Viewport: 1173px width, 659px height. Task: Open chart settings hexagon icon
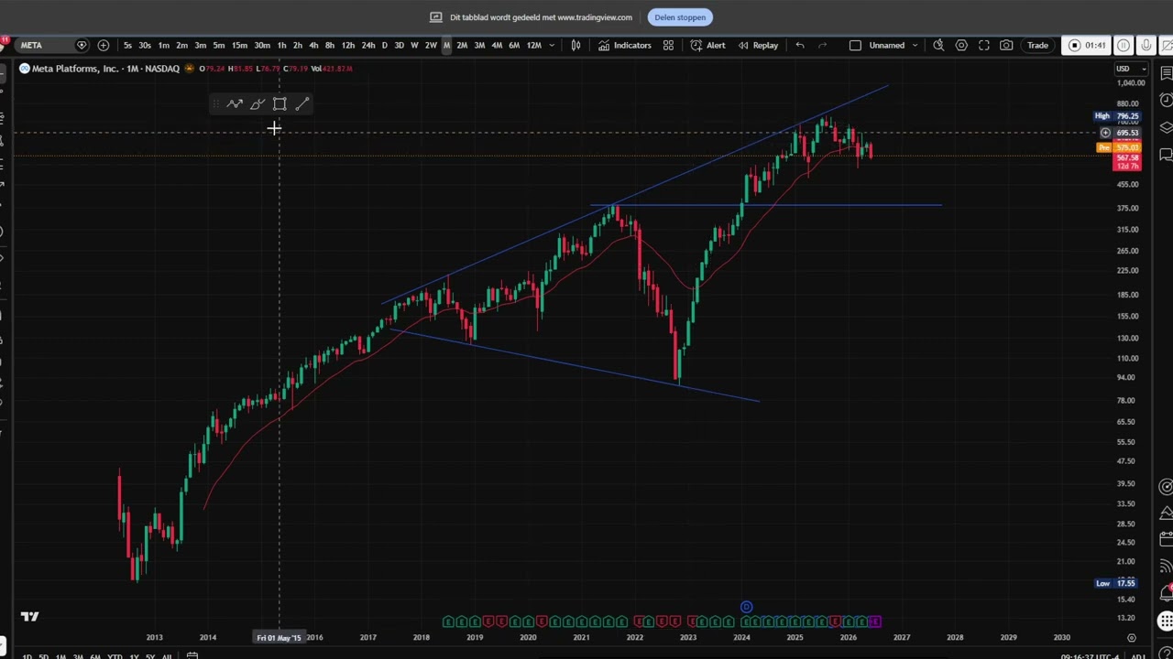click(x=961, y=45)
